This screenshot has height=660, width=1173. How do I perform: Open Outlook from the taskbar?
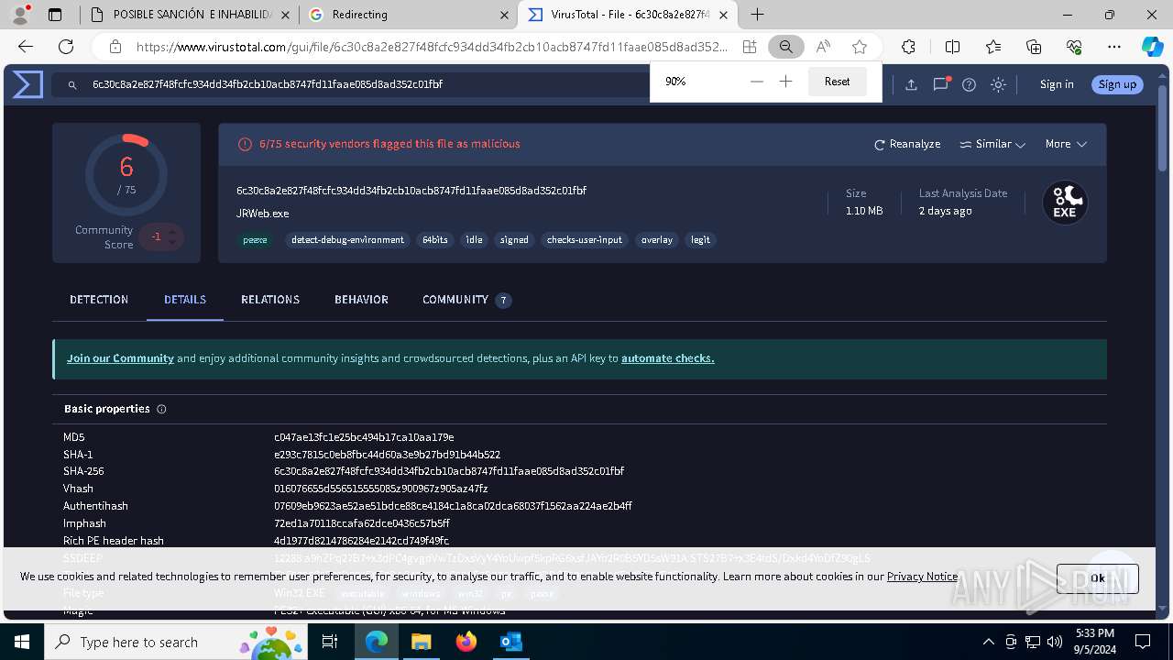point(511,642)
